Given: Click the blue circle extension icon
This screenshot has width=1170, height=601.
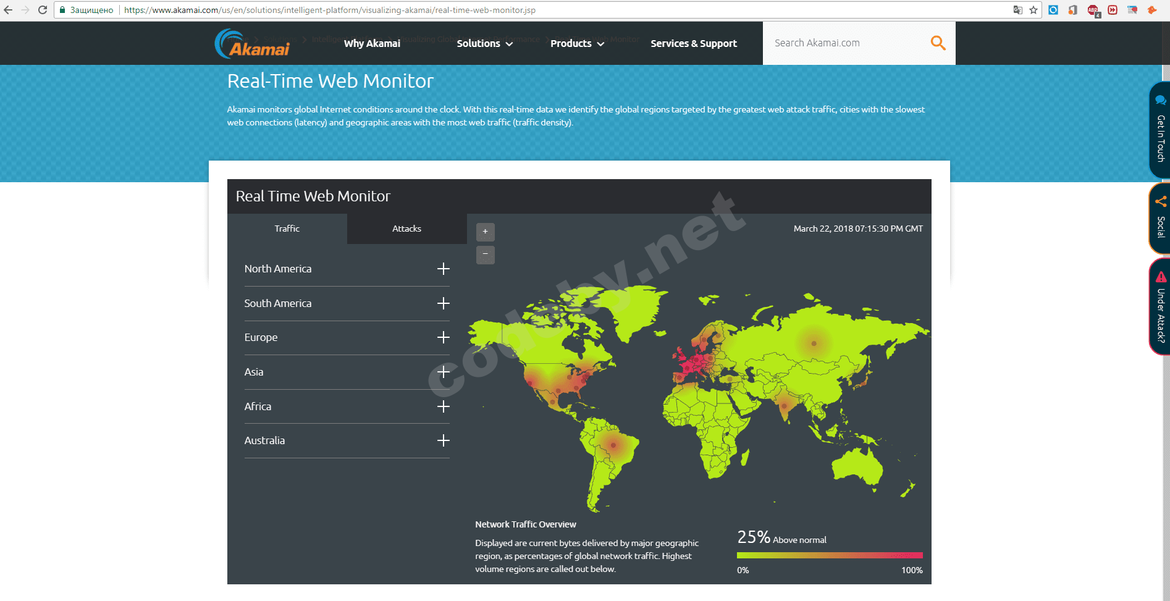Looking at the screenshot, I should click(1053, 10).
